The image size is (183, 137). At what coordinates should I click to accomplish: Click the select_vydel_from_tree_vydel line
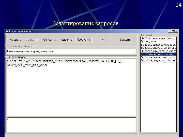27,65
